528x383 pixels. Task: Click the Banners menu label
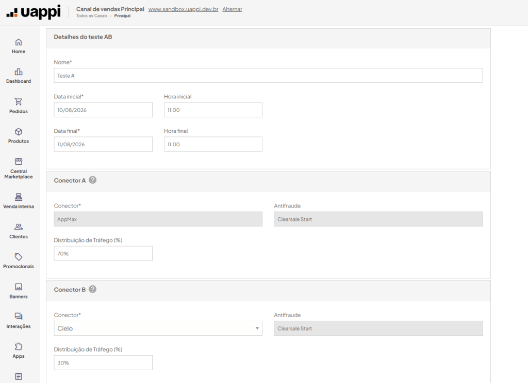[19, 297]
